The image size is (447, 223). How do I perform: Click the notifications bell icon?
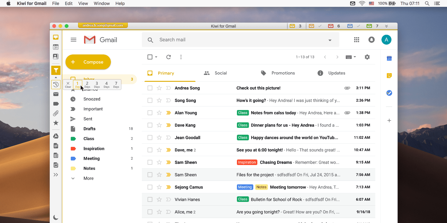pyautogui.click(x=371, y=40)
